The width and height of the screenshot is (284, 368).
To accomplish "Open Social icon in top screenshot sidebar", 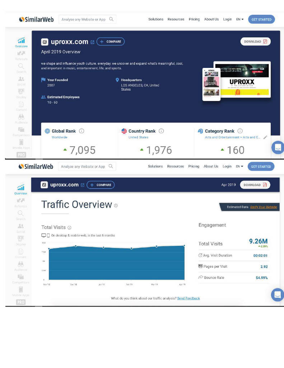I will [x=21, y=79].
